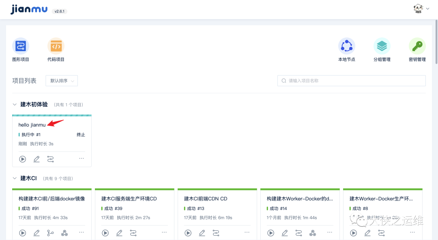Edit 构建建木CI前/后端docker镜像 project

[36, 233]
